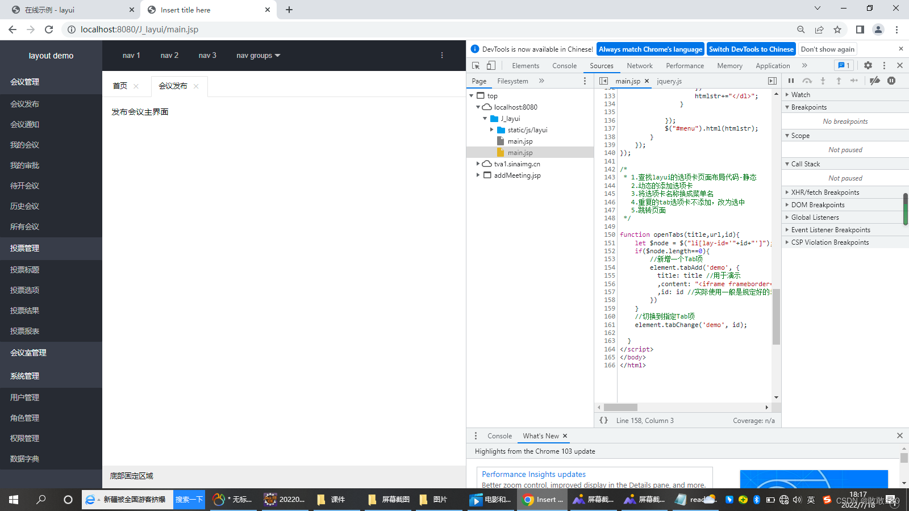Switch to the Filesystem navigator tab
The height and width of the screenshot is (511, 909).
tap(513, 81)
